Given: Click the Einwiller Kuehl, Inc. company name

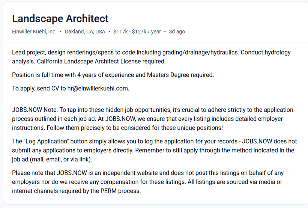Looking at the screenshot, I should click(35, 32).
